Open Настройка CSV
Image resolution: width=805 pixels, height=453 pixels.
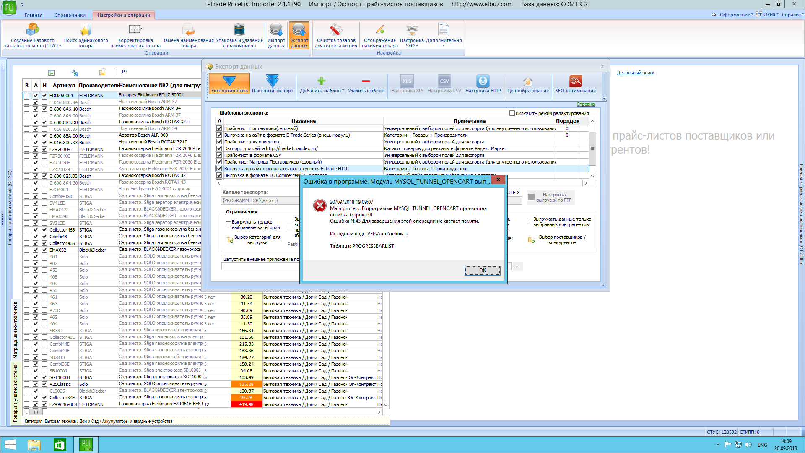444,83
